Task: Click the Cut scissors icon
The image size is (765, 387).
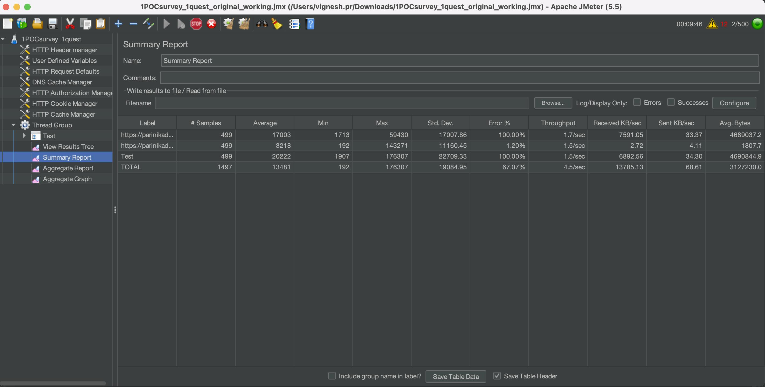Action: (x=70, y=24)
